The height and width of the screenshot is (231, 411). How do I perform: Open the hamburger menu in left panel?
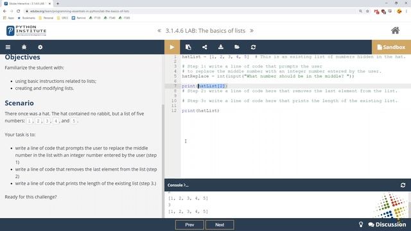pyautogui.click(x=8, y=47)
